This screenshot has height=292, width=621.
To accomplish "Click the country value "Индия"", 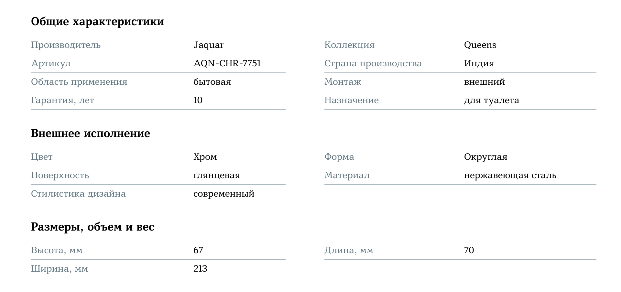I will coord(479,63).
